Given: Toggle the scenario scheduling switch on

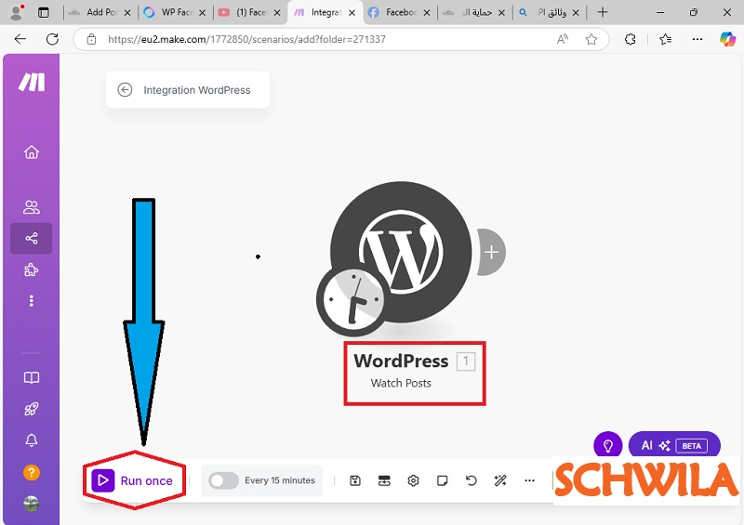Looking at the screenshot, I should coord(223,480).
